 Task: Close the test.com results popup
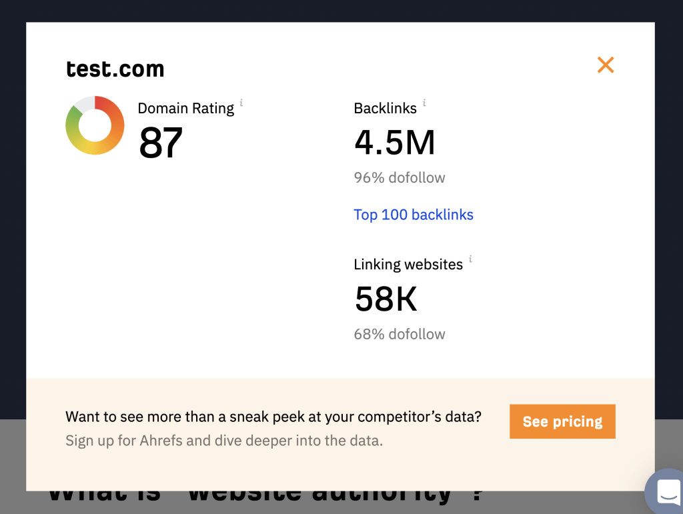click(x=605, y=65)
